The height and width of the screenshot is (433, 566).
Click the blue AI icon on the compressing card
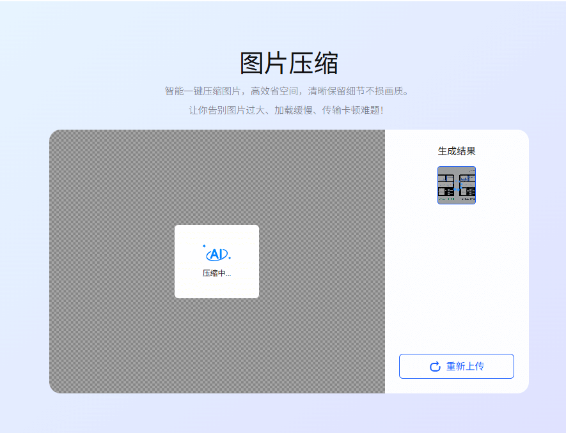pos(216,254)
